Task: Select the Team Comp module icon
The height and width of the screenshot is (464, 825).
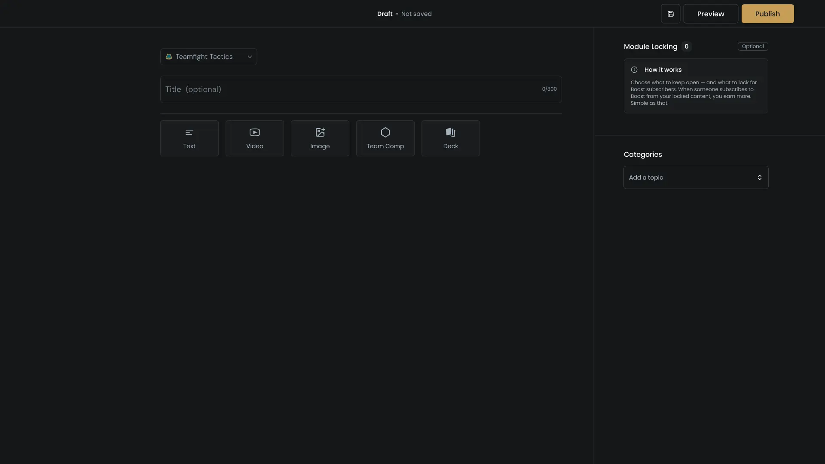Action: pyautogui.click(x=385, y=132)
